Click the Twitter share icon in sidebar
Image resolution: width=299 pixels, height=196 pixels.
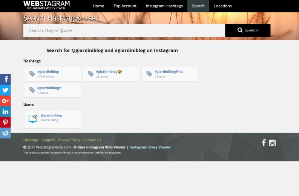click(5, 90)
